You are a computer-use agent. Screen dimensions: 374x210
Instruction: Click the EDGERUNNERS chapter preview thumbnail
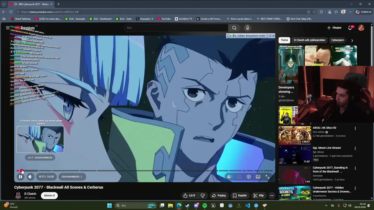pyautogui.click(x=40, y=139)
